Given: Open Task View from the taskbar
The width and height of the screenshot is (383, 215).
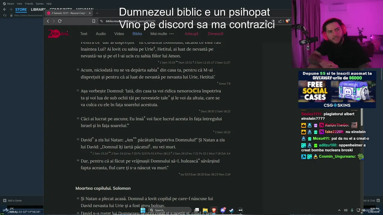Looking at the screenshot, I should pyautogui.click(x=197, y=210).
